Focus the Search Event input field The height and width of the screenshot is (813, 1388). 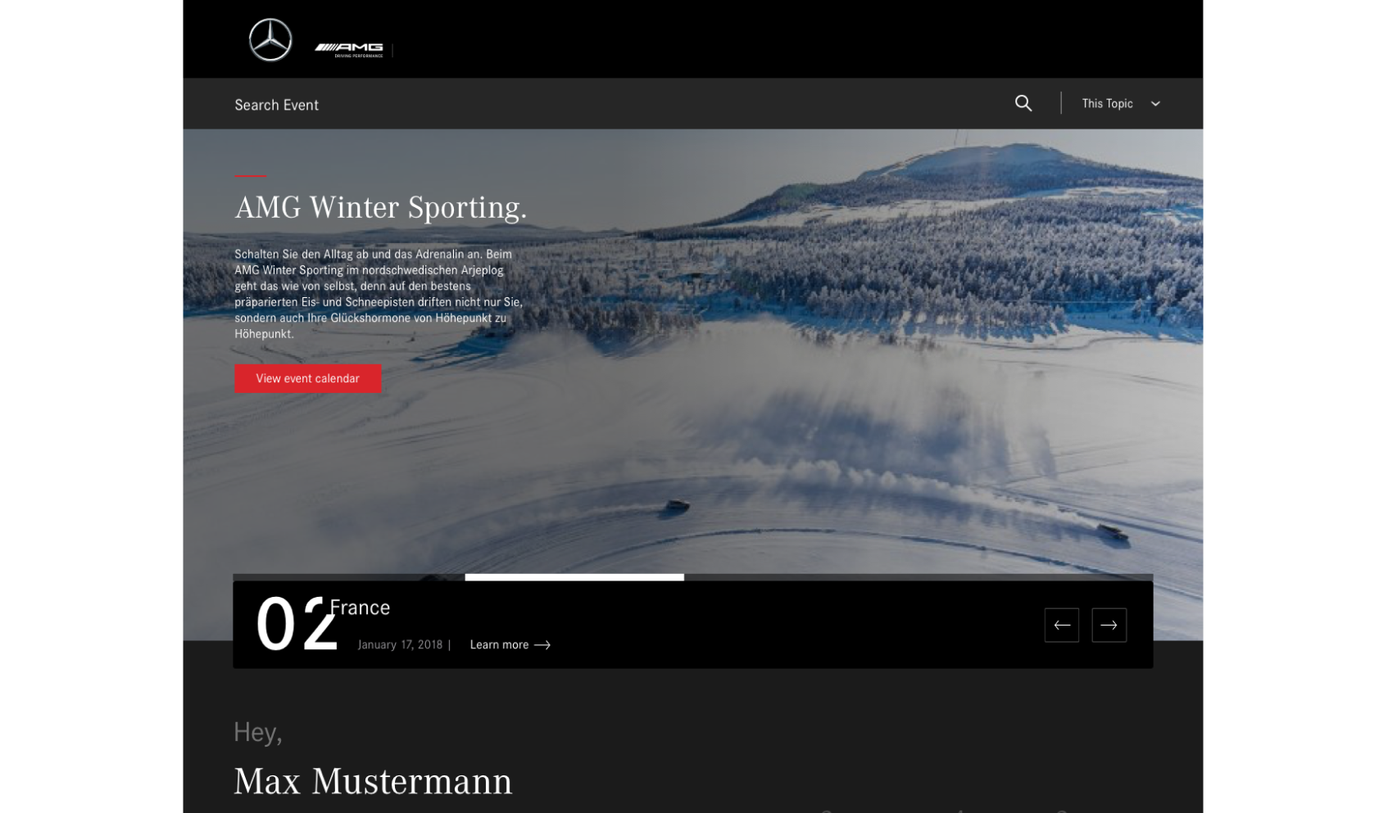pyautogui.click(x=606, y=104)
